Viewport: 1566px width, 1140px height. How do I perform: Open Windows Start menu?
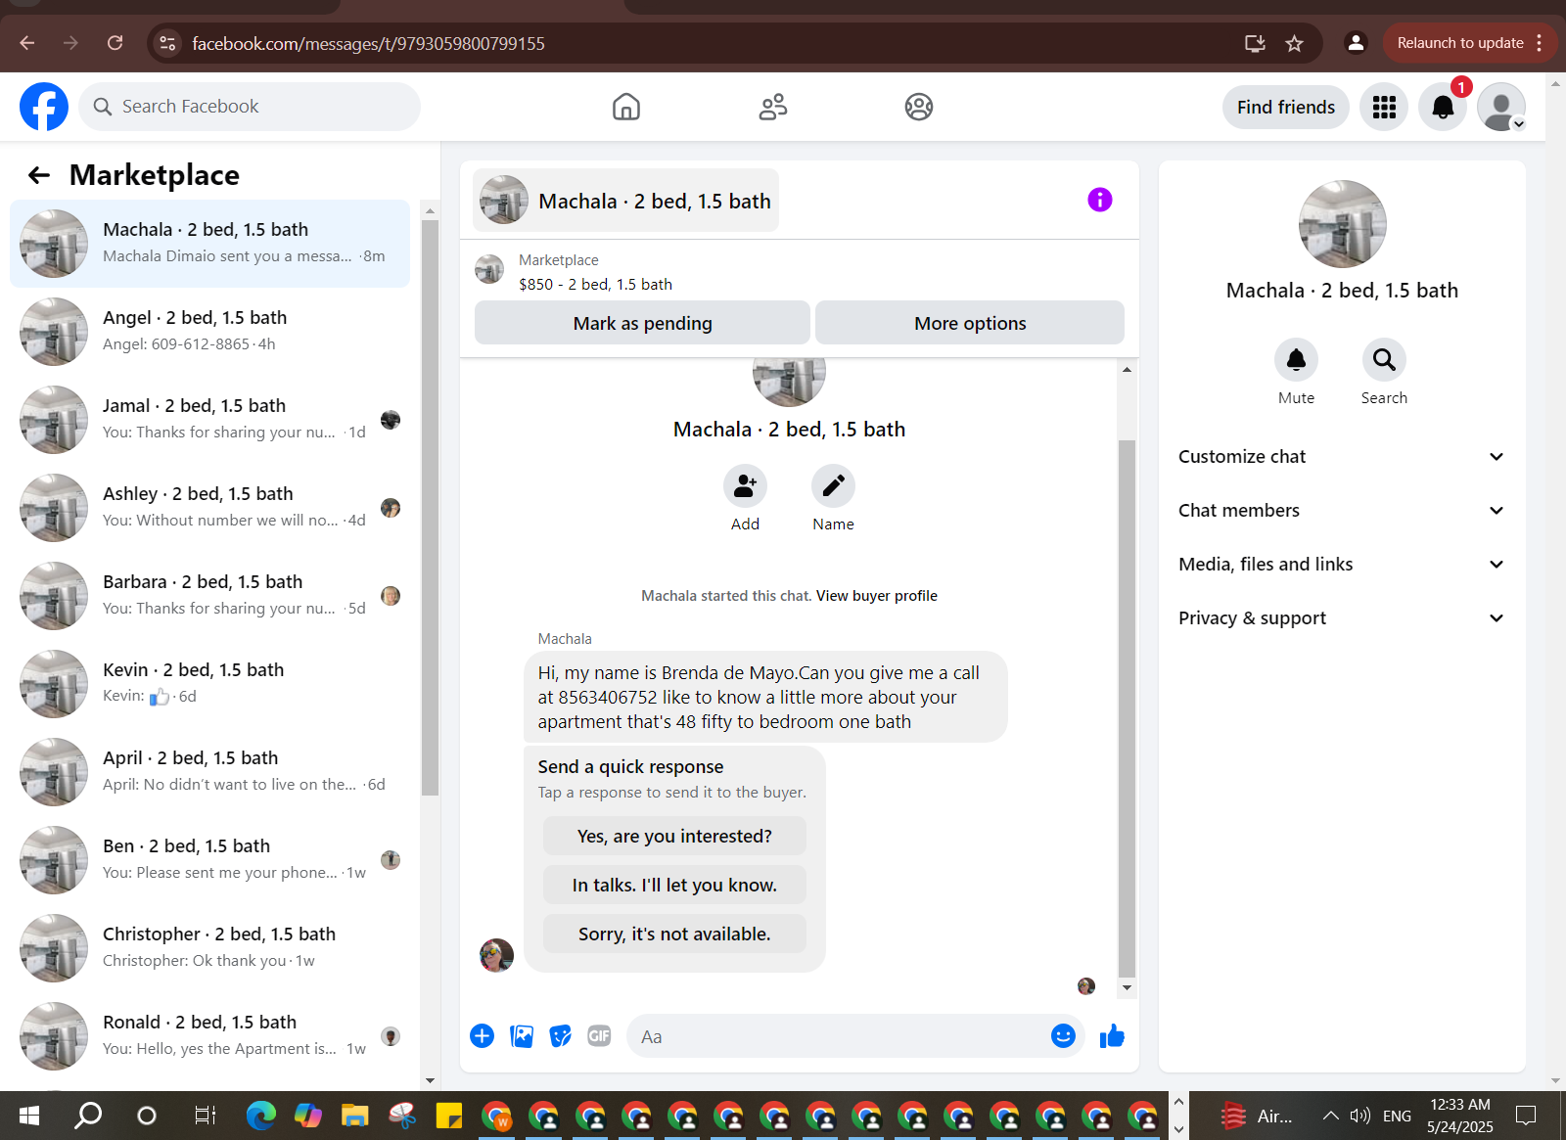[29, 1116]
